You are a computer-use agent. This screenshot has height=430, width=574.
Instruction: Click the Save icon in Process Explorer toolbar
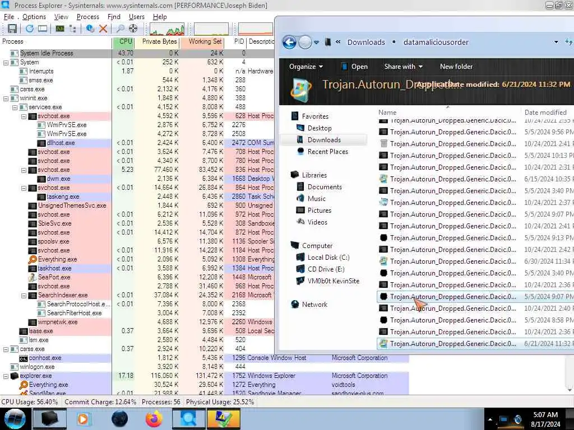click(x=12, y=29)
